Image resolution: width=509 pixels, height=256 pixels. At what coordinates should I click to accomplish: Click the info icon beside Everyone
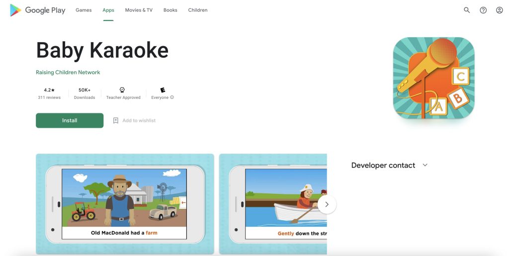(172, 97)
